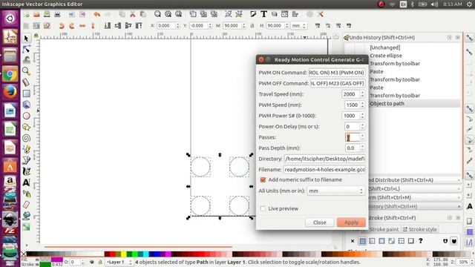
Task: Open Text and Font dialog icon
Action: point(263,14)
